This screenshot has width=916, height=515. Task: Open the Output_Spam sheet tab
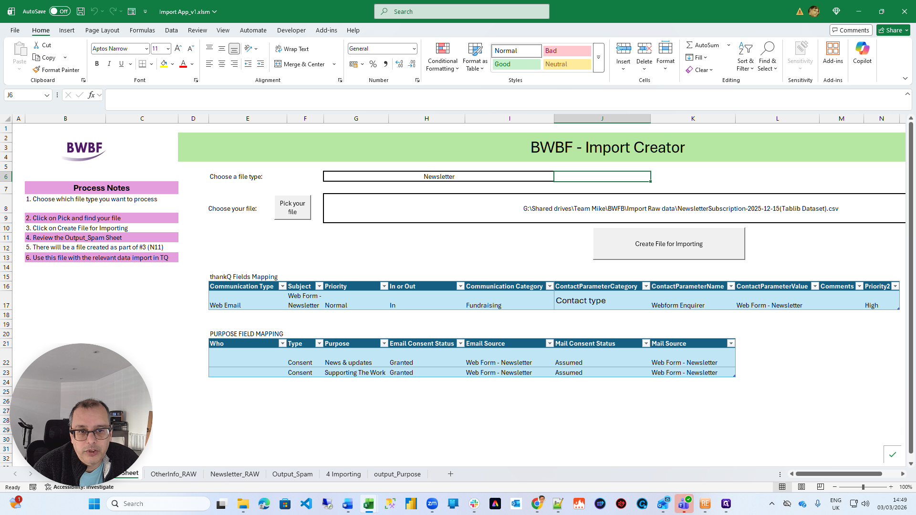coord(292,474)
